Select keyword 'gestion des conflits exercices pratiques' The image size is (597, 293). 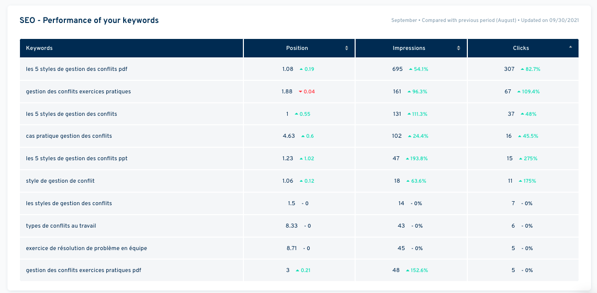click(78, 91)
